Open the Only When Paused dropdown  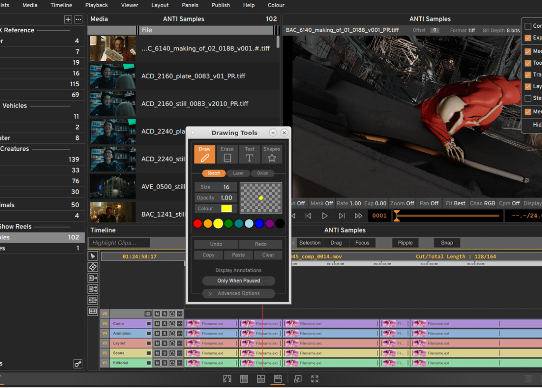[x=239, y=281]
